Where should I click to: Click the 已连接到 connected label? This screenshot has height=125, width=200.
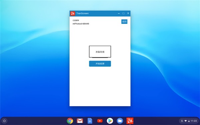tap(76, 20)
